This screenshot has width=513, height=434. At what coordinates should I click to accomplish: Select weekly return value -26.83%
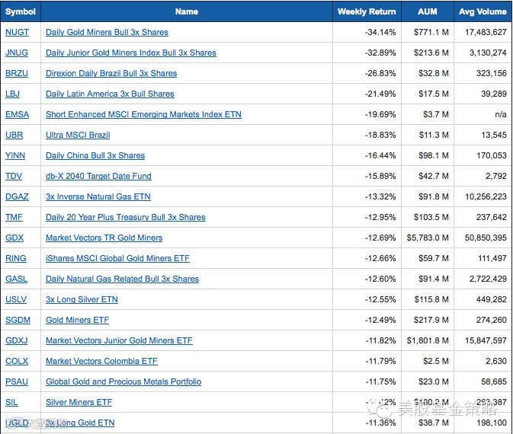pyautogui.click(x=380, y=73)
